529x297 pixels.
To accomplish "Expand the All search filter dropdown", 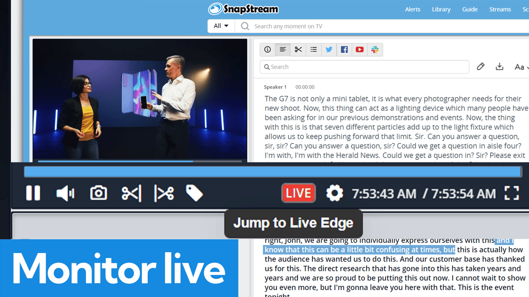I will coord(221,26).
